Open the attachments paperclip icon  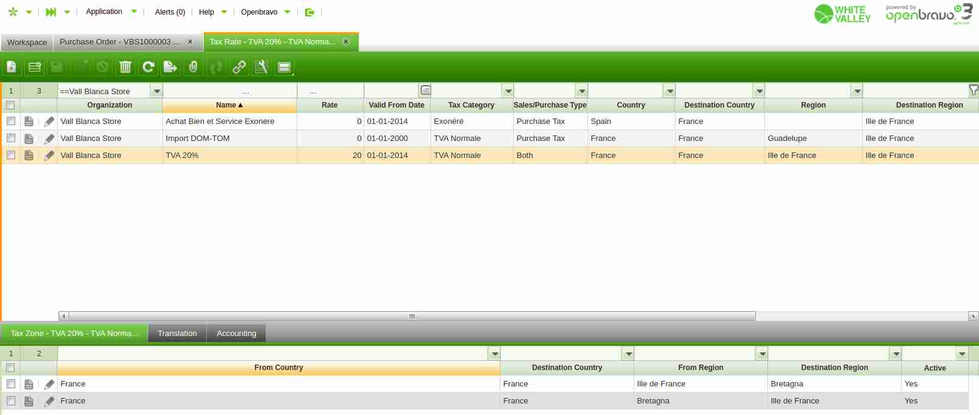point(193,67)
